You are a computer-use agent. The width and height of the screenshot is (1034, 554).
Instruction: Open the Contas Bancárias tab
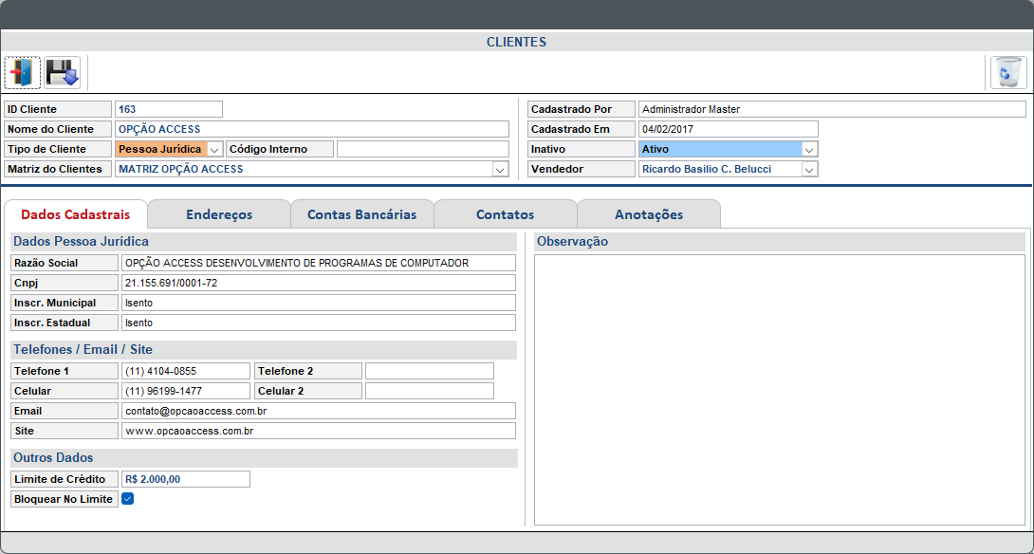pyautogui.click(x=362, y=214)
